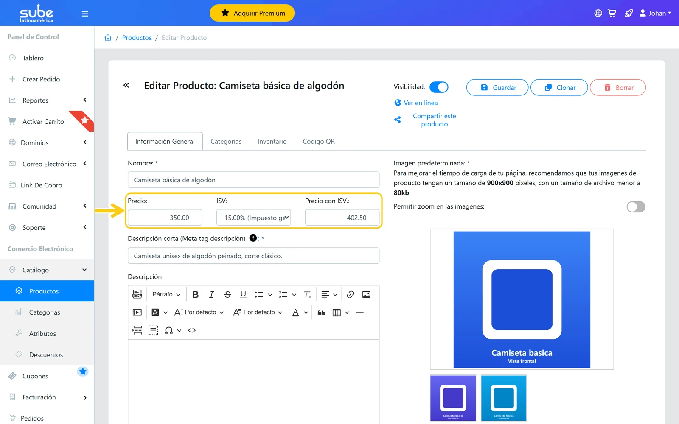Insert media embed in editor
Viewport: 679px width, 424px height.
coord(137,312)
